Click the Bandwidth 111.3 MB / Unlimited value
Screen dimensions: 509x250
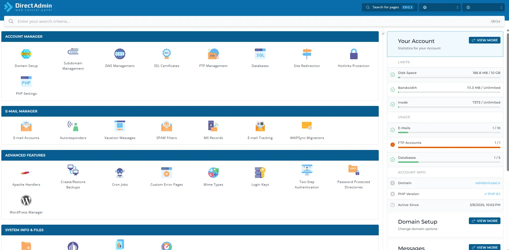484,88
